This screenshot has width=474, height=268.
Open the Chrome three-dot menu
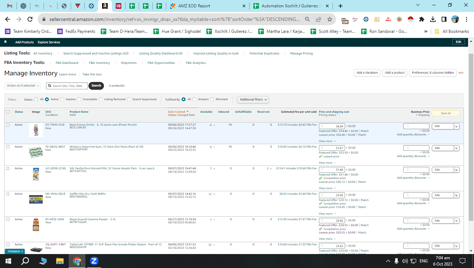pos(466,19)
